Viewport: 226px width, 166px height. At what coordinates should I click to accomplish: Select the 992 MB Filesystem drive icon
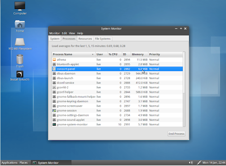20,42
